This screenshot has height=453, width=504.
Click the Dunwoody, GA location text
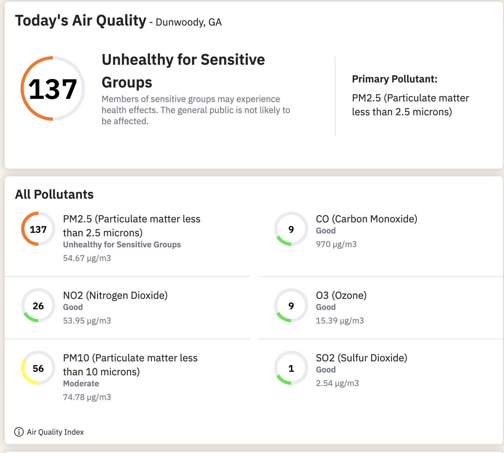click(188, 22)
